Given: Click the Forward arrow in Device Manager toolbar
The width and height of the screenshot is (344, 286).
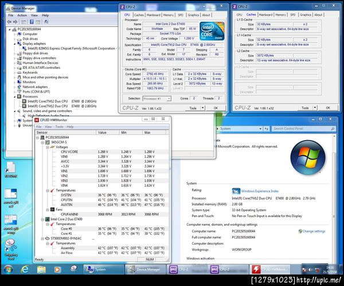Looking at the screenshot, I should point(15,22).
